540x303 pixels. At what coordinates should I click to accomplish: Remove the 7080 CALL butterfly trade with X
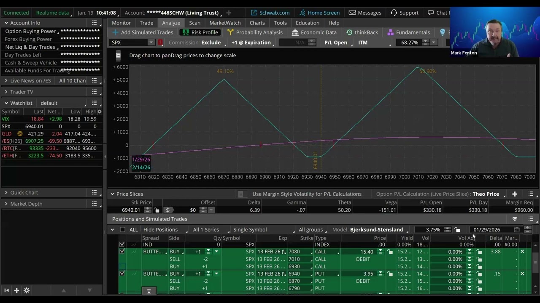point(522,252)
